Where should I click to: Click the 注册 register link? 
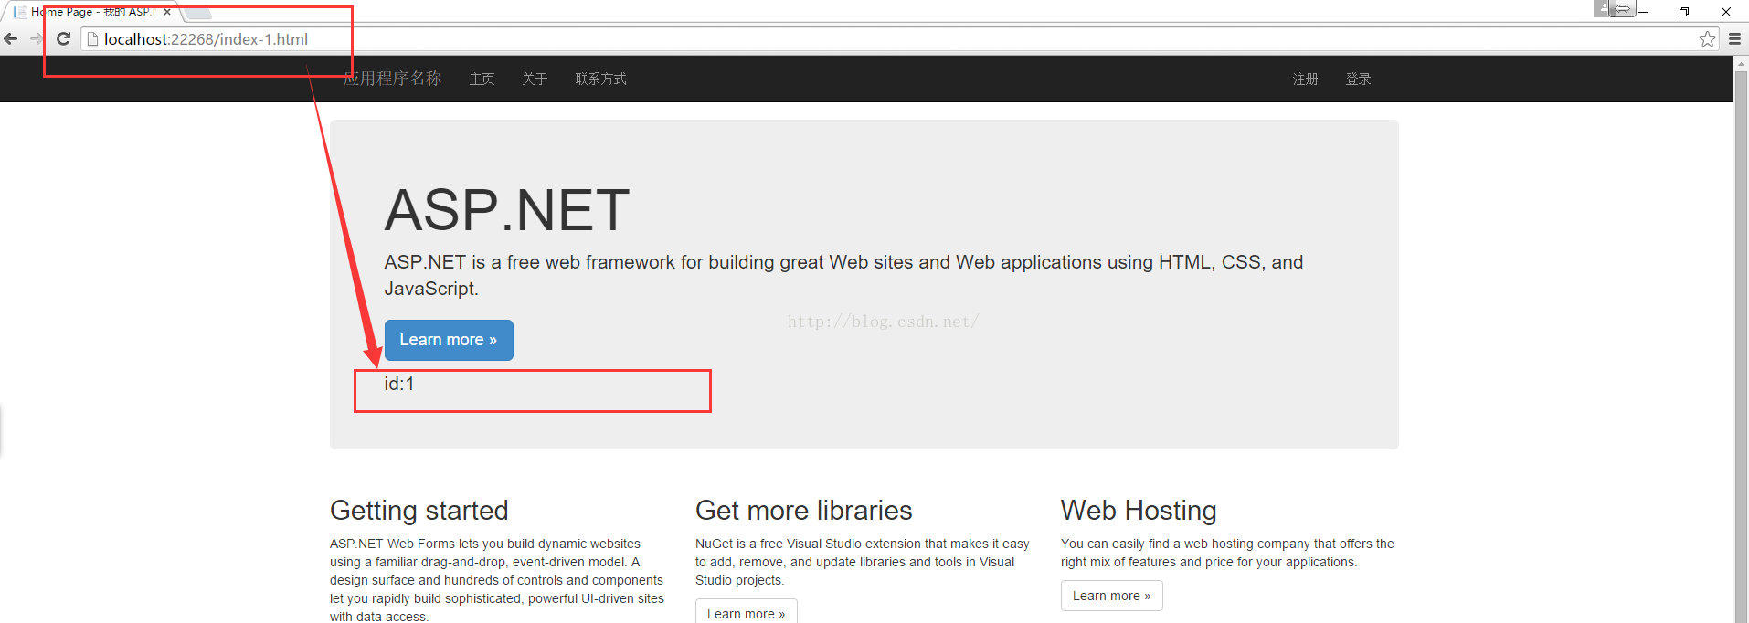click(x=1306, y=79)
